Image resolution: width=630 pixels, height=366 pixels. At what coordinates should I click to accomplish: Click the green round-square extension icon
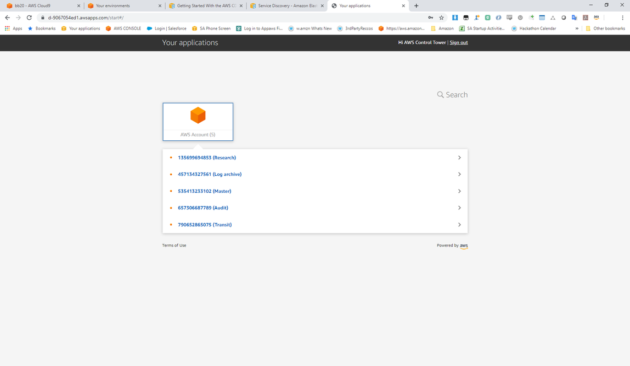click(487, 18)
